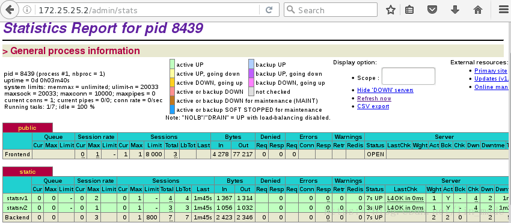Click the statsrv2 server name
This screenshot has width=511, height=223.
17,208
